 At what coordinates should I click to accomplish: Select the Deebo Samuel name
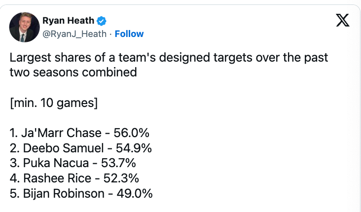pyautogui.click(x=63, y=148)
